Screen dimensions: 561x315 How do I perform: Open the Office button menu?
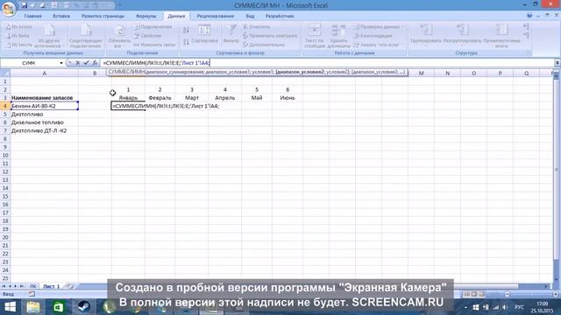click(8, 8)
